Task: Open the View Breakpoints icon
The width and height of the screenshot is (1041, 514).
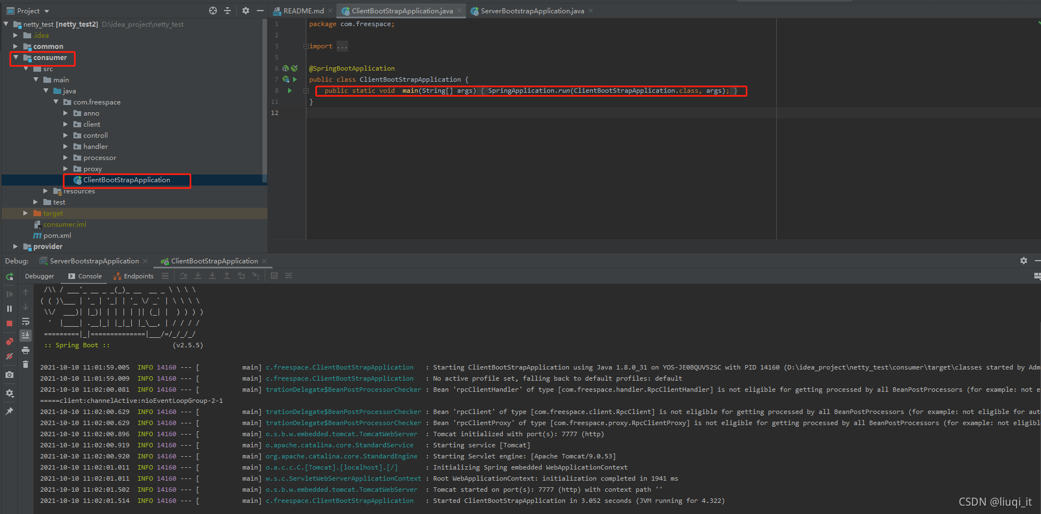Action: (9, 341)
